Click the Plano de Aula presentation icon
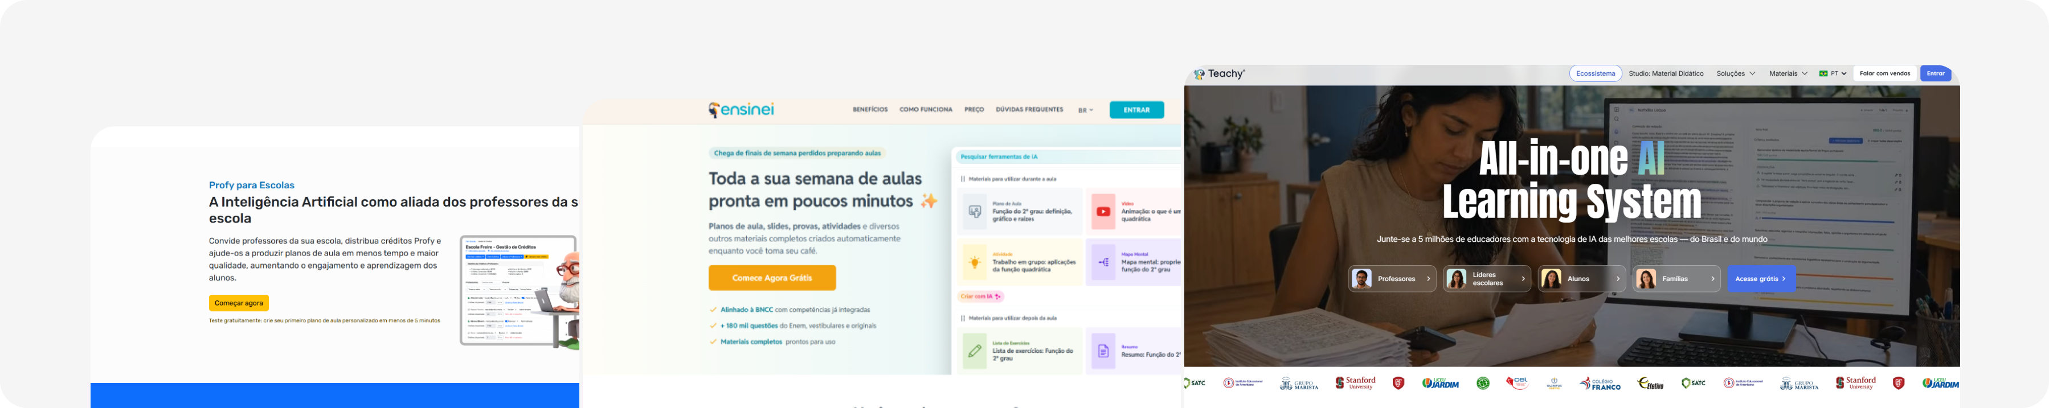This screenshot has width=2049, height=408. pyautogui.click(x=975, y=212)
